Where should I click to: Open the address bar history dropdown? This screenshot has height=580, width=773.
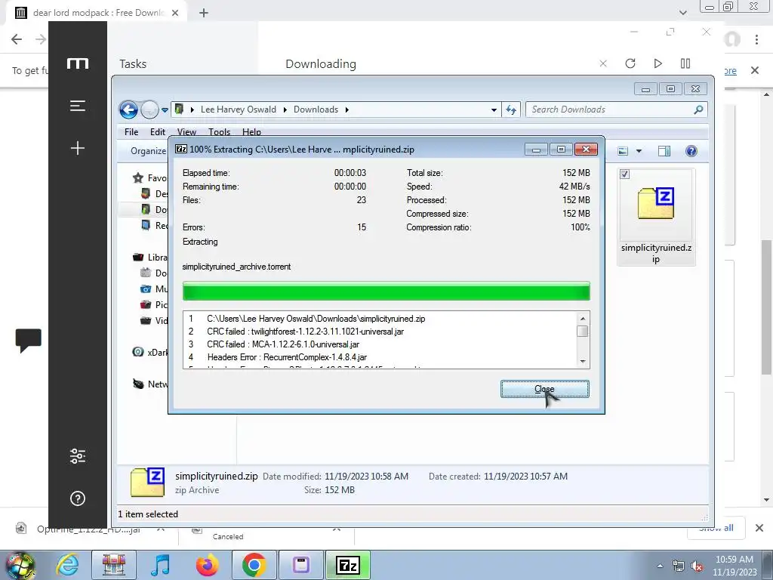click(494, 110)
